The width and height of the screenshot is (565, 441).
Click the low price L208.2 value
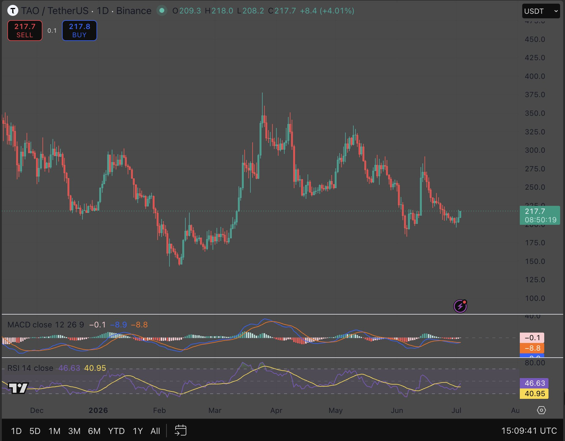[250, 11]
